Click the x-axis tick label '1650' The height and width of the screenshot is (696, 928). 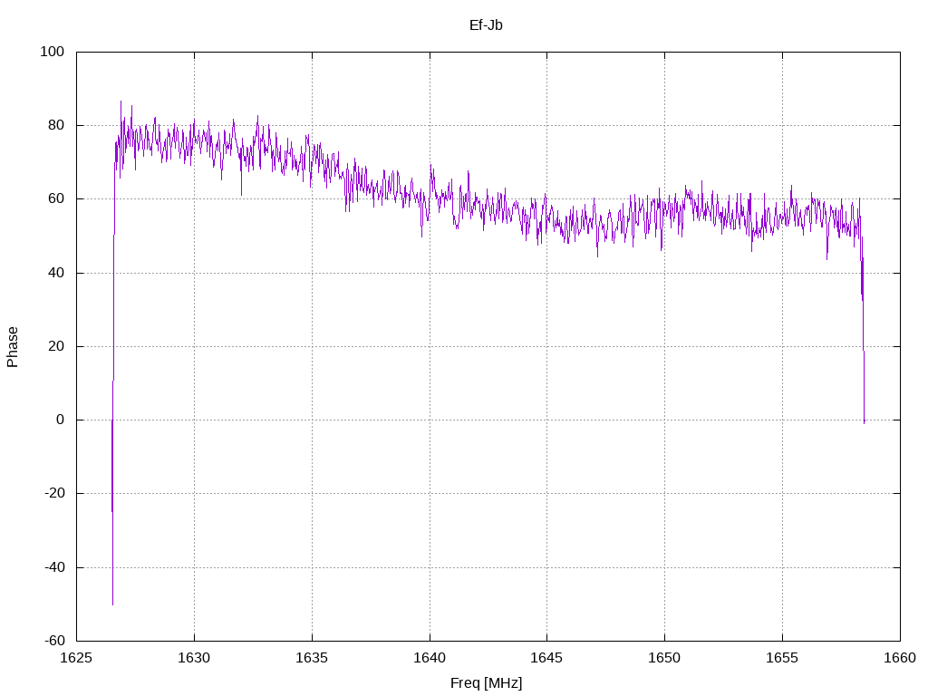click(x=664, y=658)
